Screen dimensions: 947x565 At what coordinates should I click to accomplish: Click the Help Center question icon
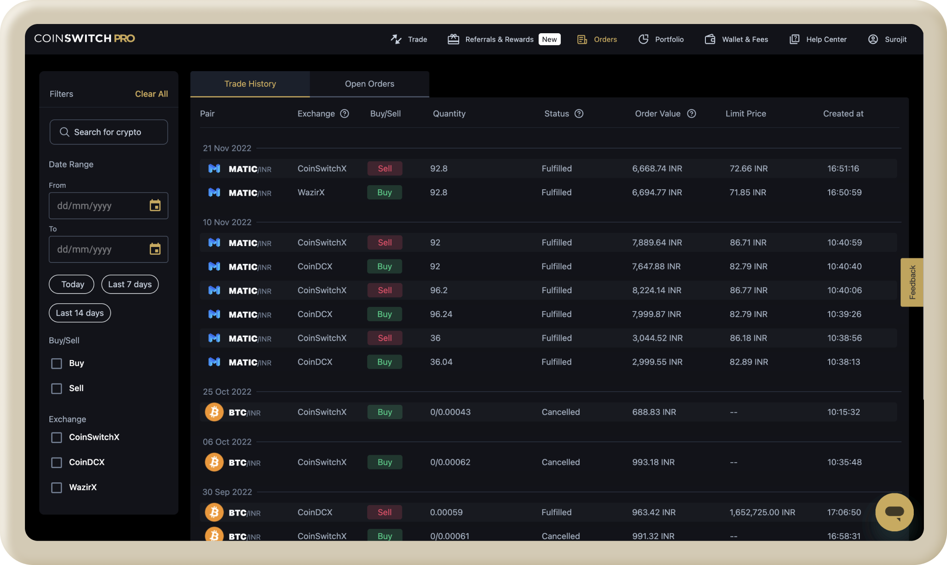point(794,39)
